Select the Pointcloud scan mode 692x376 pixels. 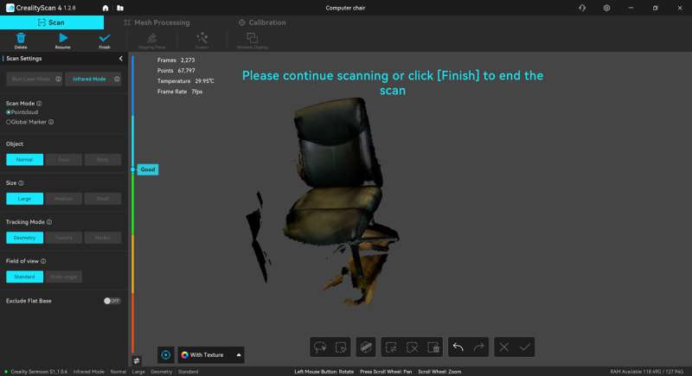click(9, 112)
